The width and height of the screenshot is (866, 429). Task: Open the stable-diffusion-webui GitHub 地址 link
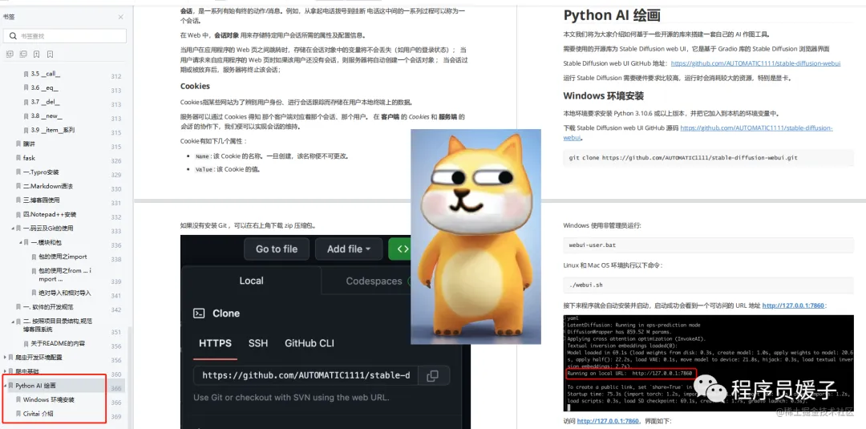click(x=755, y=63)
